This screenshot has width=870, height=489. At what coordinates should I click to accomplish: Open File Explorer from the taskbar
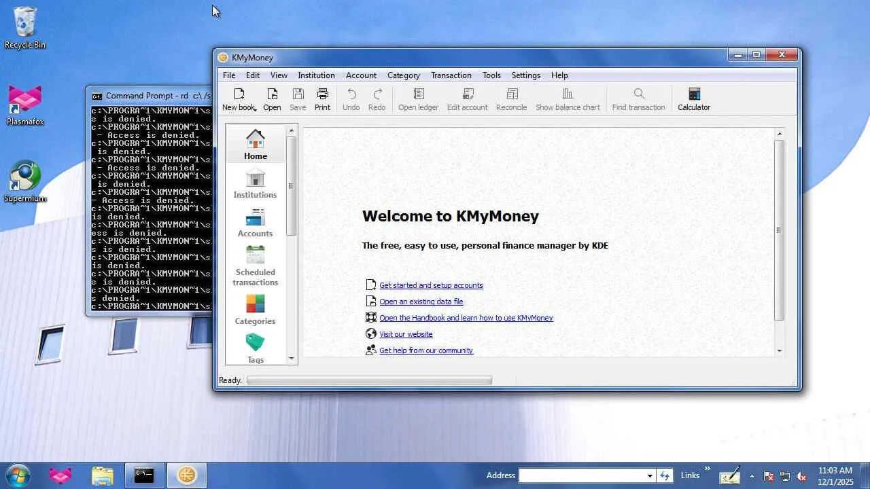(x=102, y=475)
